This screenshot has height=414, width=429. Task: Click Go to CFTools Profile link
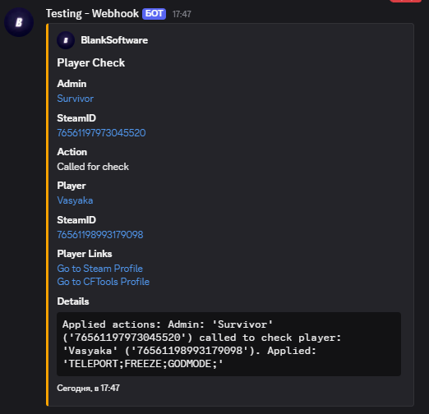[104, 282]
